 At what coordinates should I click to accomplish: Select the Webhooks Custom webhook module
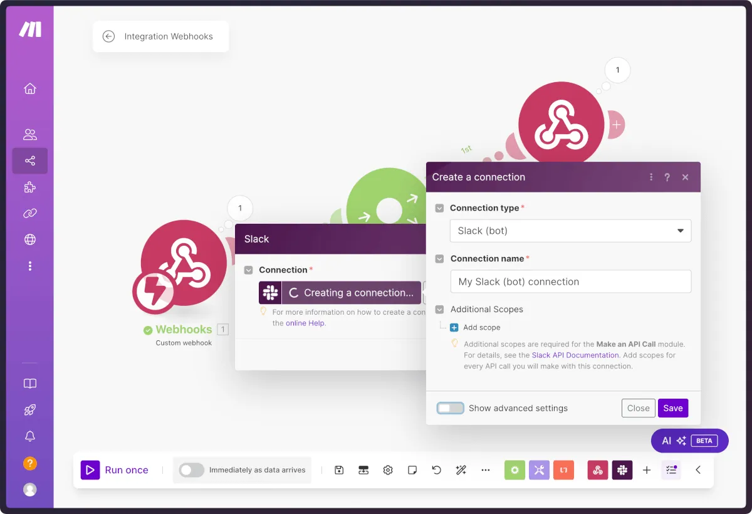(x=184, y=263)
